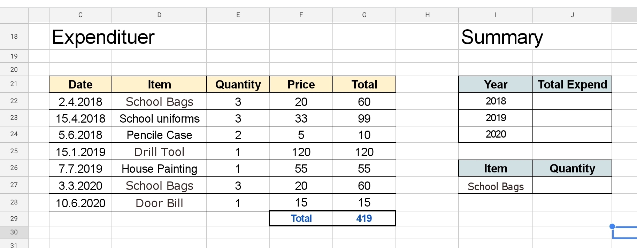
Task: Click column J header
Action: pyautogui.click(x=572, y=15)
